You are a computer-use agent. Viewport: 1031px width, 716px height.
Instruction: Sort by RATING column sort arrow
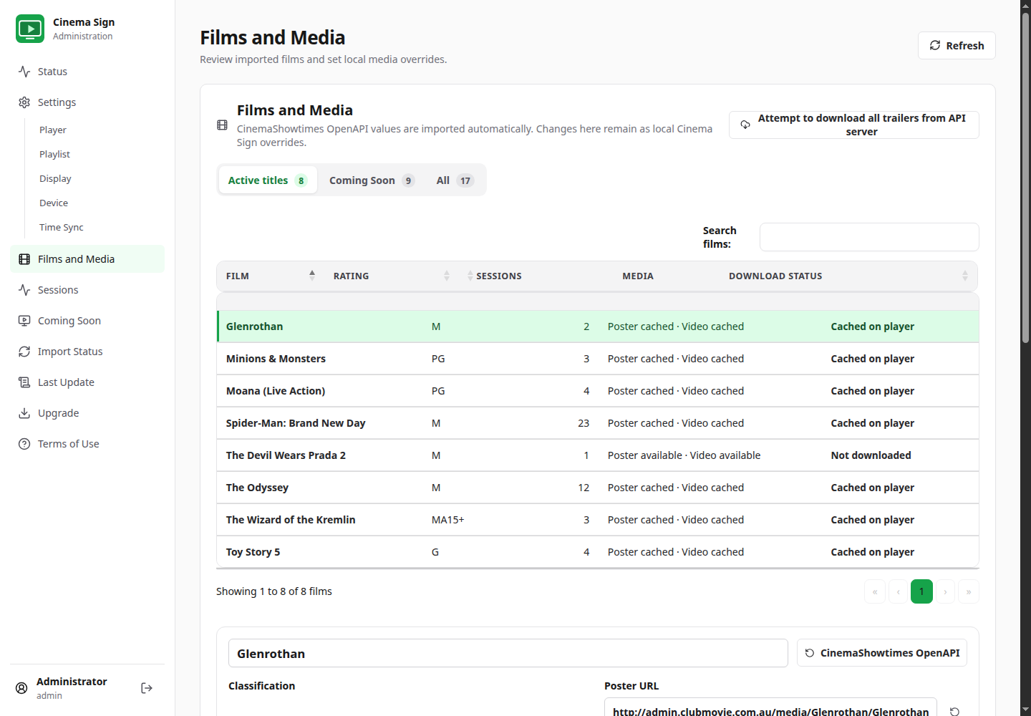pos(447,276)
